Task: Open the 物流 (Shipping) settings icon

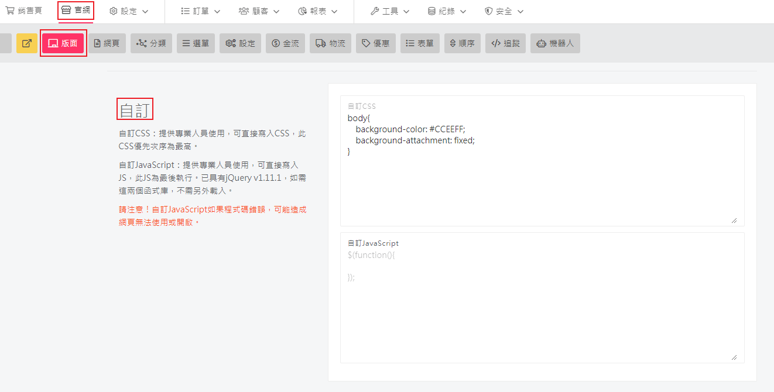Action: 330,43
